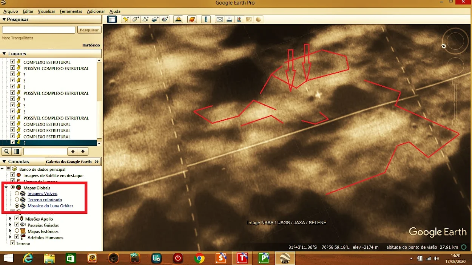This screenshot has height=265, width=472.
Task: Open Google Chrome from the taskbar
Action: click(199, 259)
